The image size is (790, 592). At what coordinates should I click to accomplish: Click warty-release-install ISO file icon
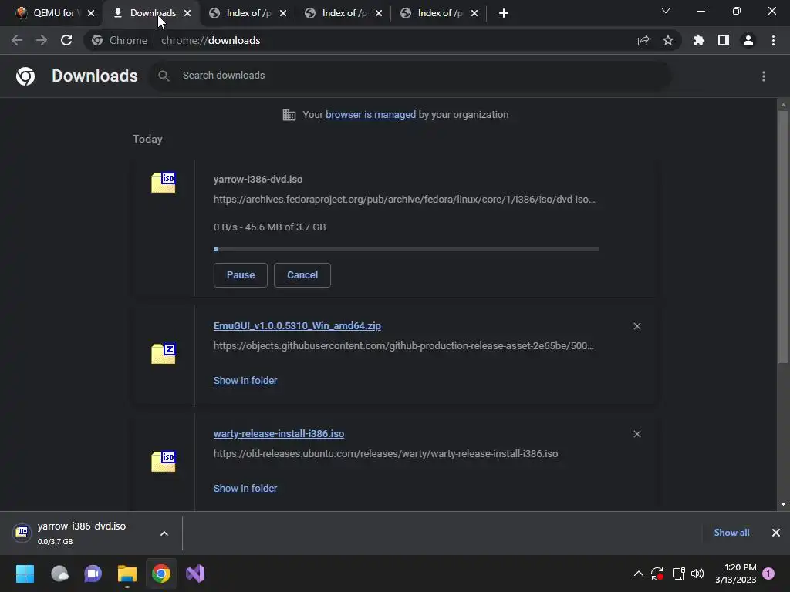click(164, 461)
